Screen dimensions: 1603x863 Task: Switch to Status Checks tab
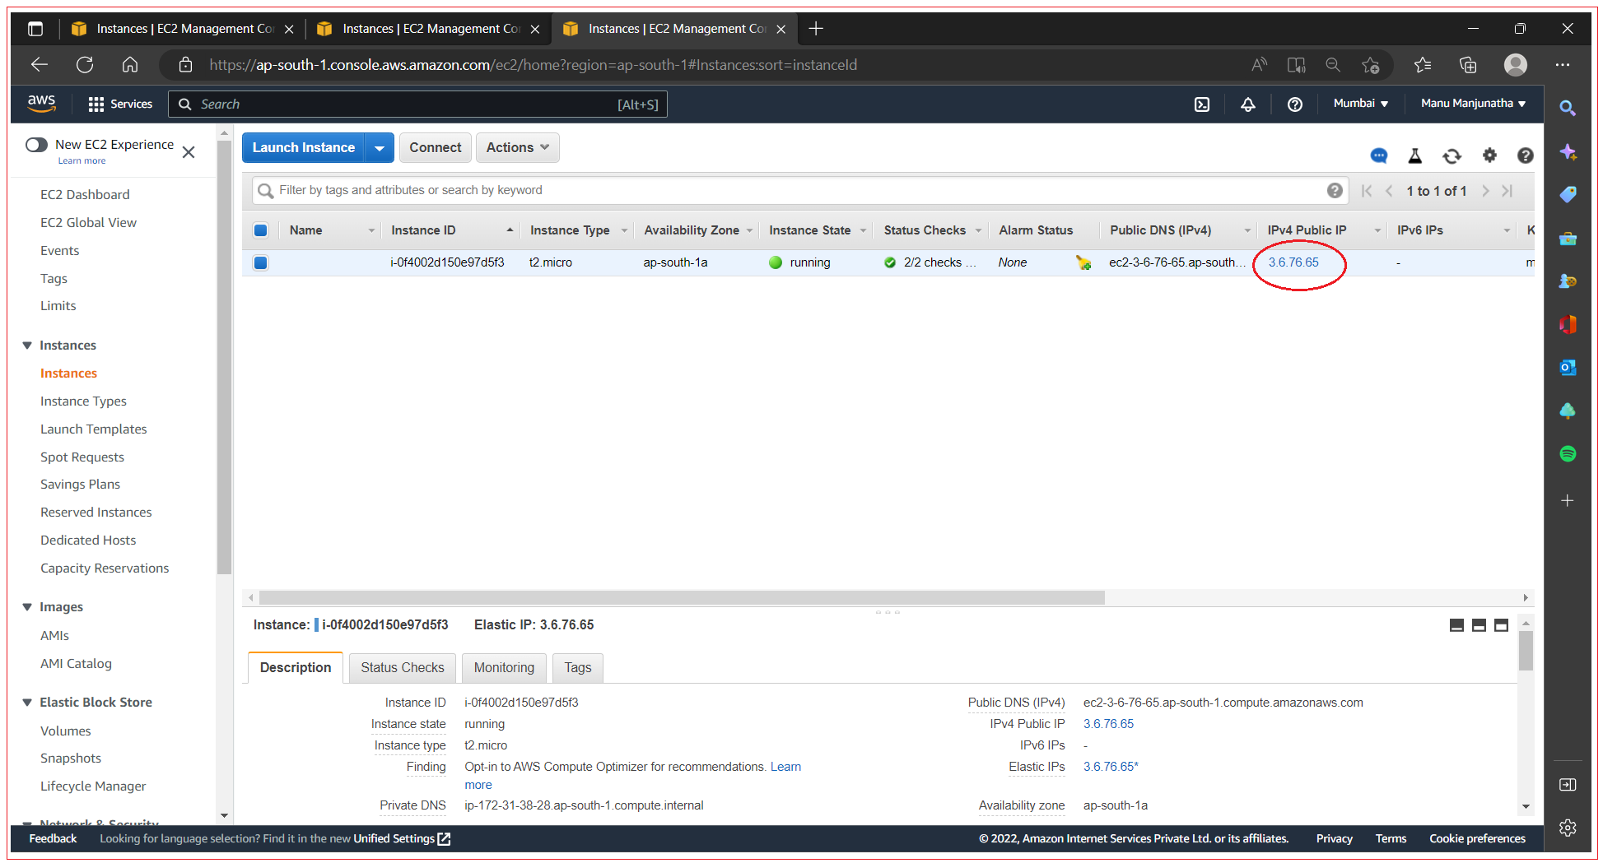(402, 668)
